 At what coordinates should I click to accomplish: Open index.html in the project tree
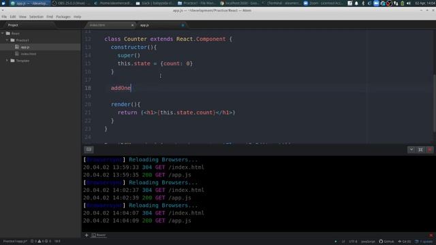click(x=40, y=54)
